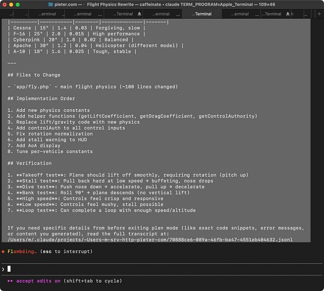
Task: Click the '## Verification' heading
Action: coord(30,163)
